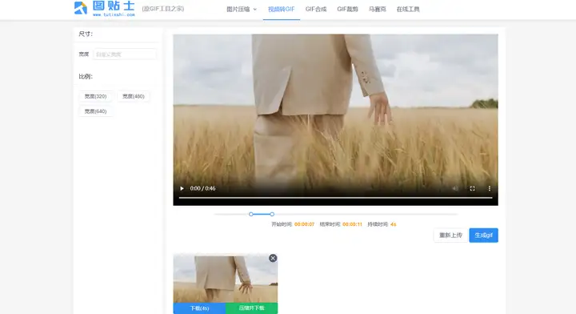Image resolution: width=576 pixels, height=314 pixels.
Task: Click the video time display 0:00 / 0:46
Action: point(202,188)
